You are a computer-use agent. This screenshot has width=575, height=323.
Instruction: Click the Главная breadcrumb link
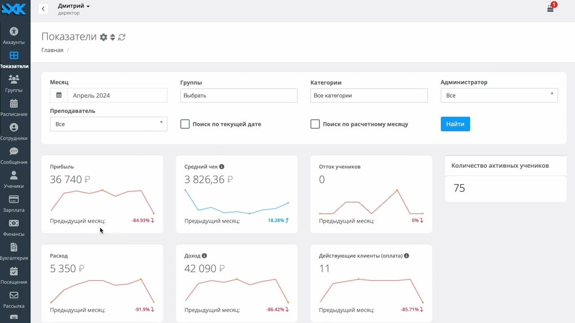pyautogui.click(x=52, y=50)
